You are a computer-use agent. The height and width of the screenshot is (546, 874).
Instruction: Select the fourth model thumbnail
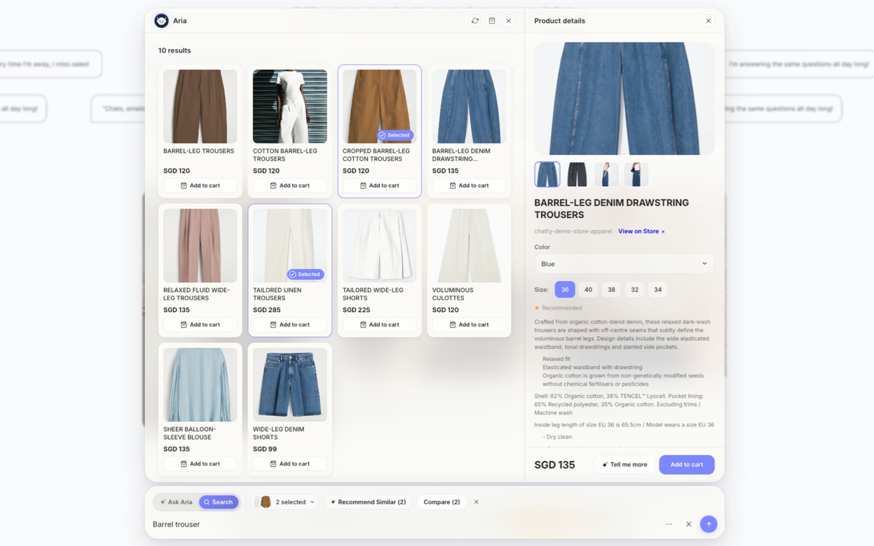(x=636, y=175)
